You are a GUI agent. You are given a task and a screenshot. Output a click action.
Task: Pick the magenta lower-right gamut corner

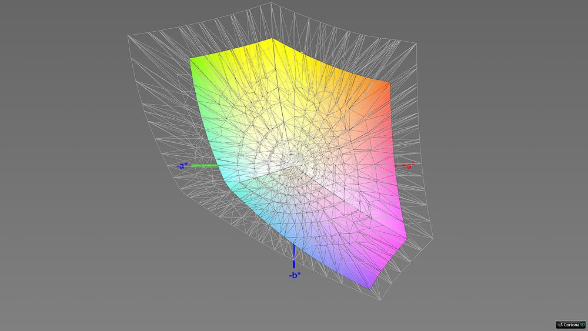point(406,238)
